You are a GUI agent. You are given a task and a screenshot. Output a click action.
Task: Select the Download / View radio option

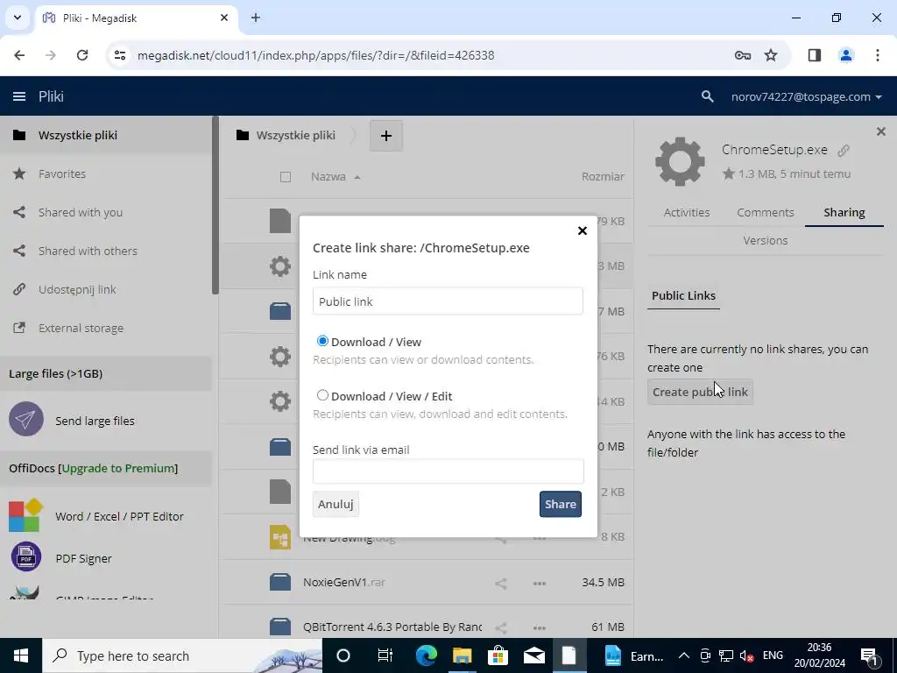[322, 341]
